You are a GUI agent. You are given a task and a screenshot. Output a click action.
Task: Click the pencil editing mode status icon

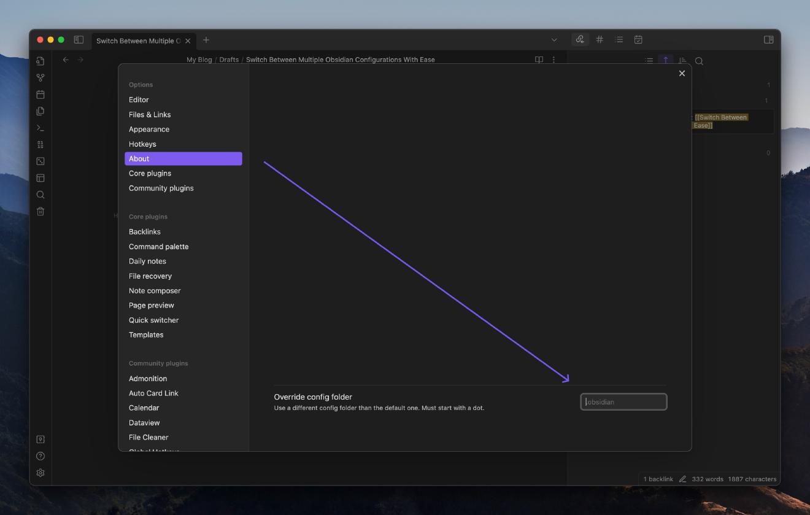point(682,479)
